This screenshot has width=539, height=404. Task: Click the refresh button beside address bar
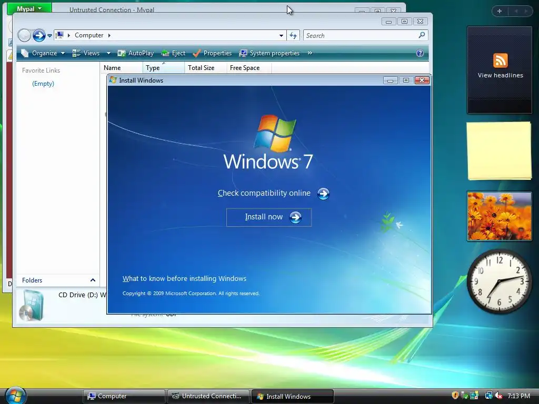point(293,35)
